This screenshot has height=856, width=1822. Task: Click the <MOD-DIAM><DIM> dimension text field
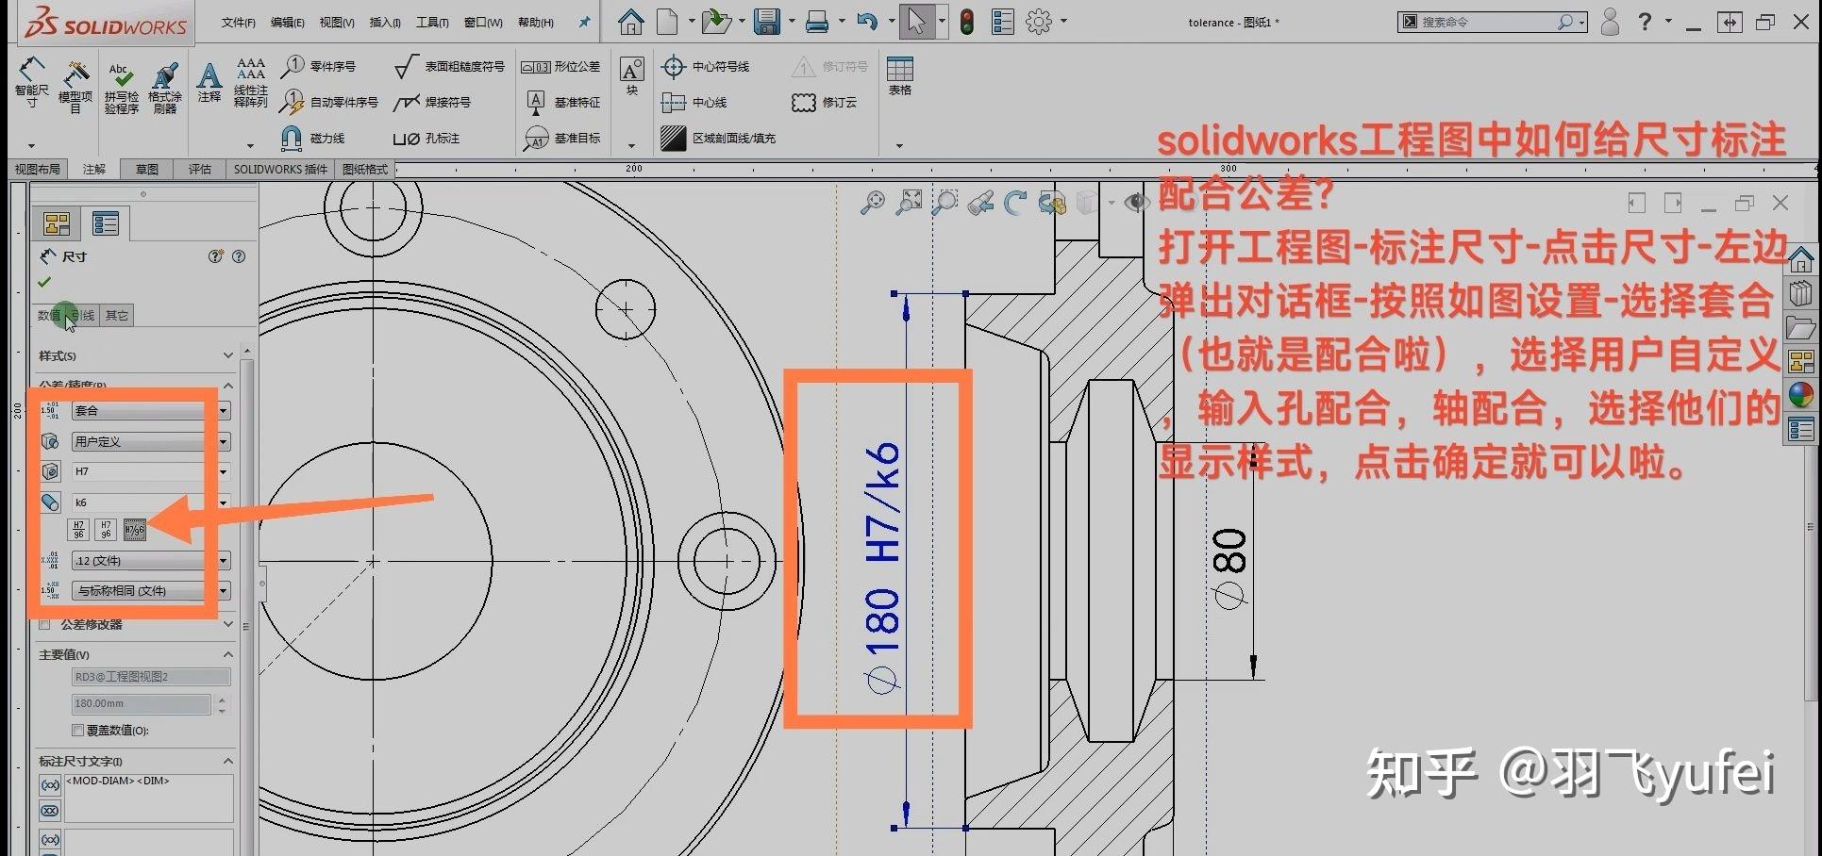(x=149, y=798)
